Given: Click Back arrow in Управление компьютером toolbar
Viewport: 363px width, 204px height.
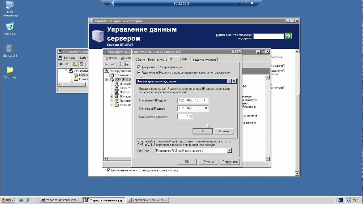Looking at the screenshot, I should 61,64.
